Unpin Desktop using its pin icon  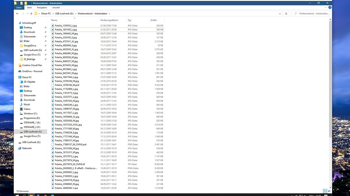[x=45, y=28]
